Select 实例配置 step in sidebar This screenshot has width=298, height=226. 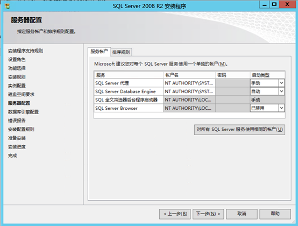pyautogui.click(x=17, y=86)
